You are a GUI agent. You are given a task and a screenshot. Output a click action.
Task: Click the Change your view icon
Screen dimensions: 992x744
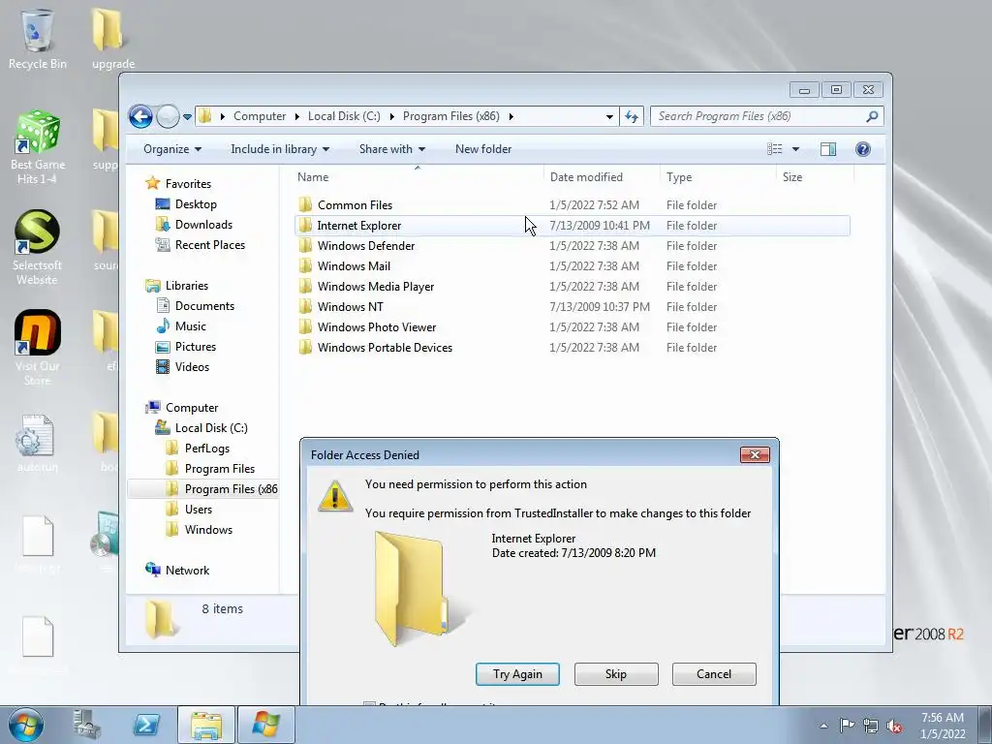click(x=775, y=149)
